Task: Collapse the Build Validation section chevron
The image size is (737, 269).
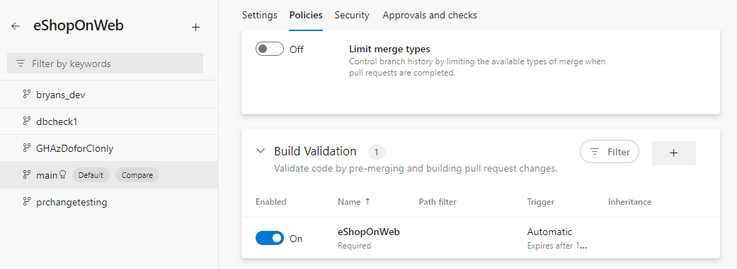Action: point(260,151)
